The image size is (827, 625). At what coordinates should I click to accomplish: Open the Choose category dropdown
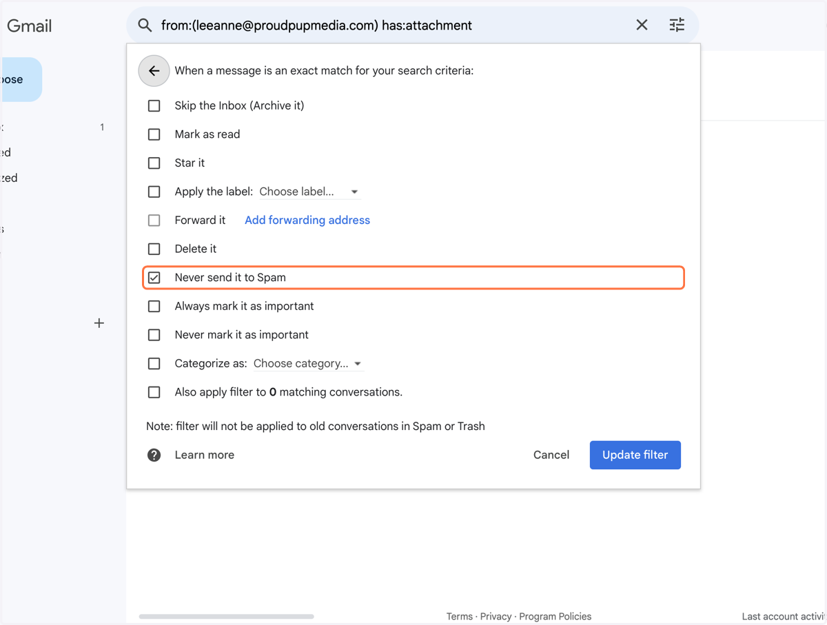tap(308, 363)
